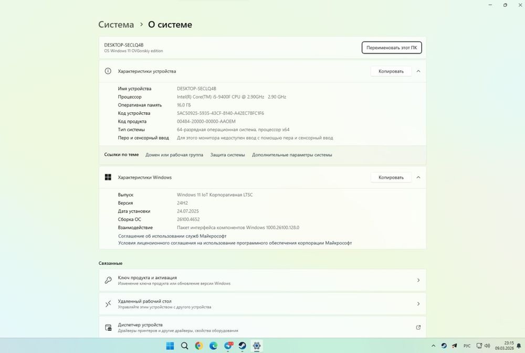The width and height of the screenshot is (525, 353).
Task: Click the info icon beside Характеристики устройства
Action: pyautogui.click(x=108, y=71)
